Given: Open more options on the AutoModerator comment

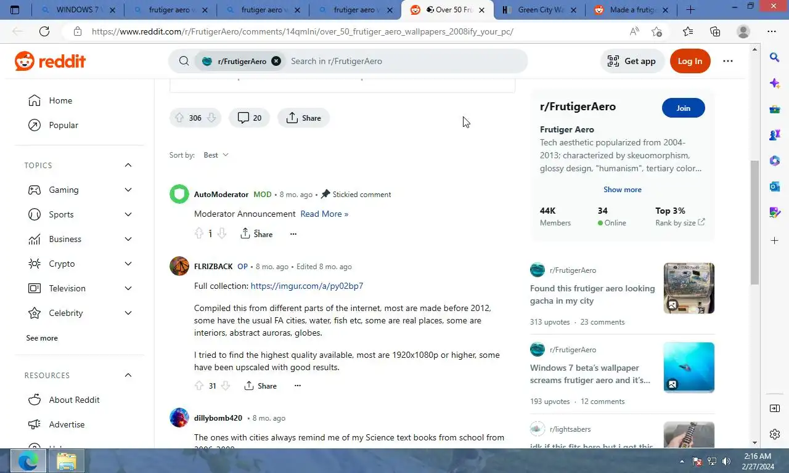Looking at the screenshot, I should click(293, 233).
